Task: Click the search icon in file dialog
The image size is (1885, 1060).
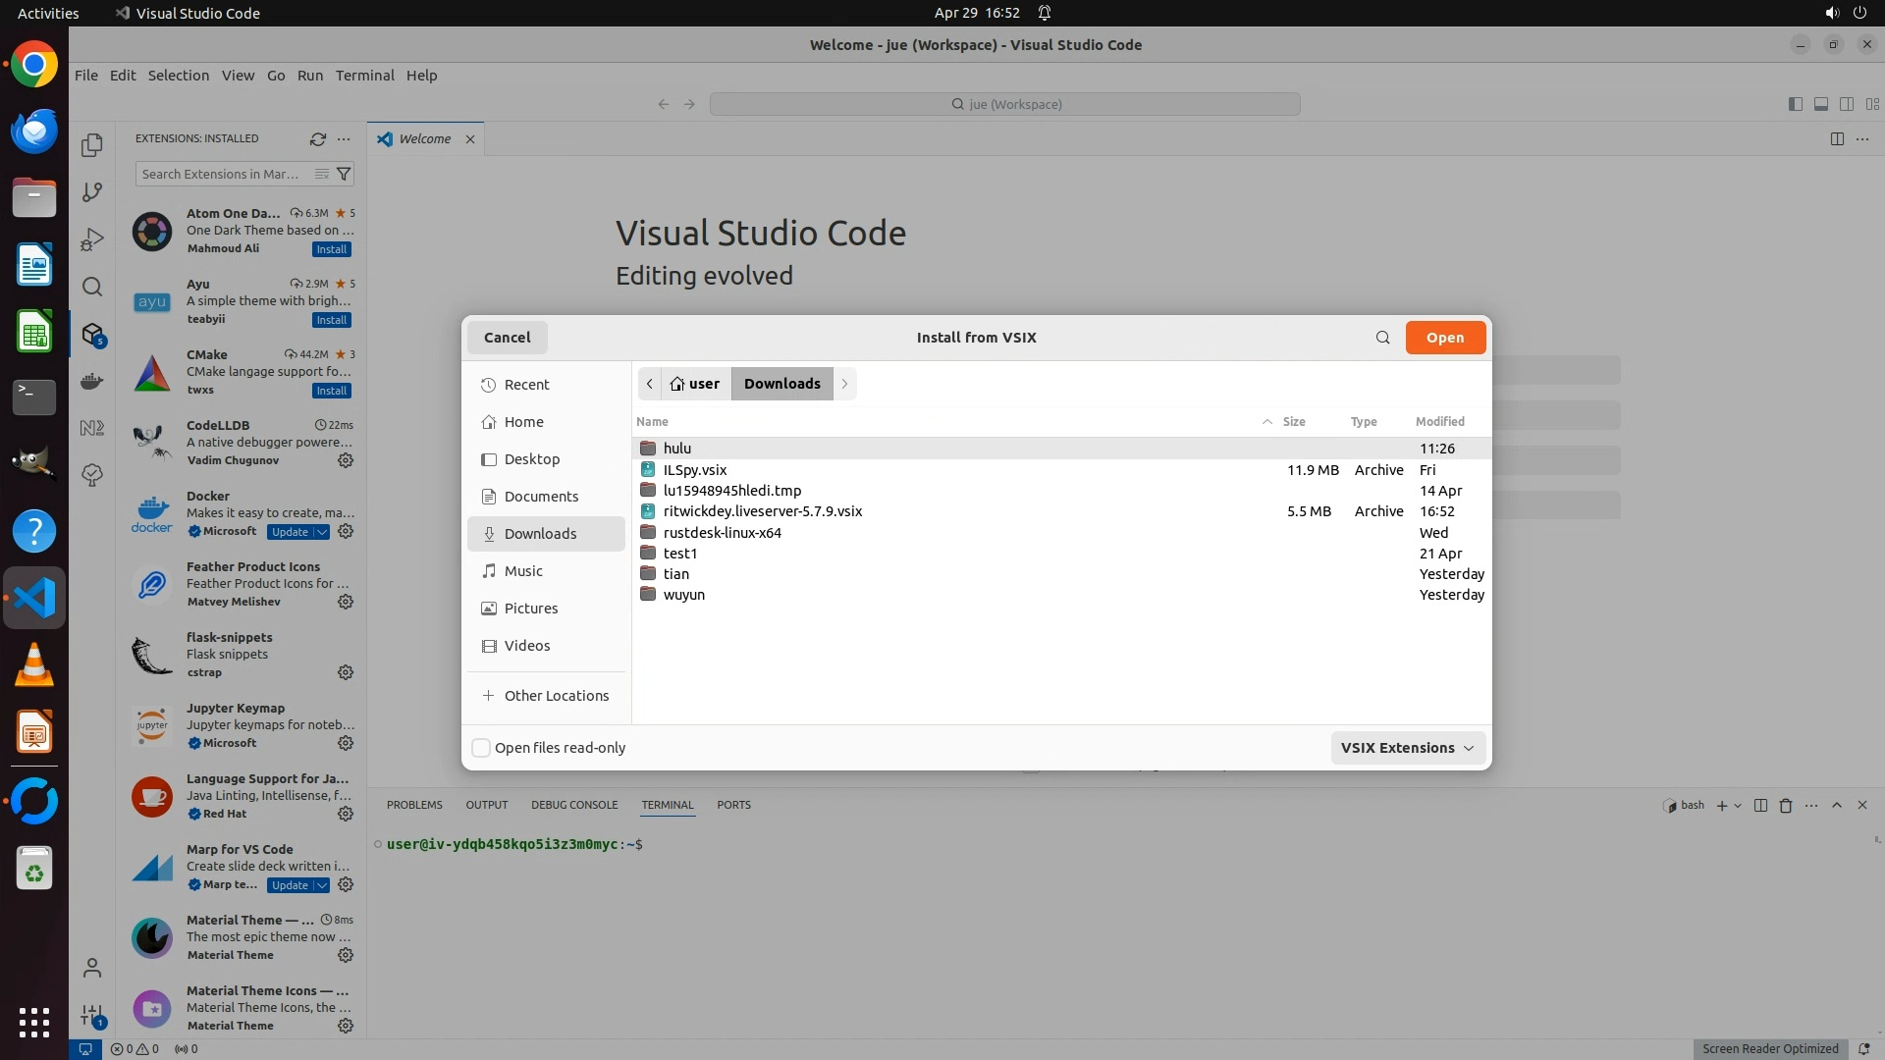Action: (x=1382, y=338)
